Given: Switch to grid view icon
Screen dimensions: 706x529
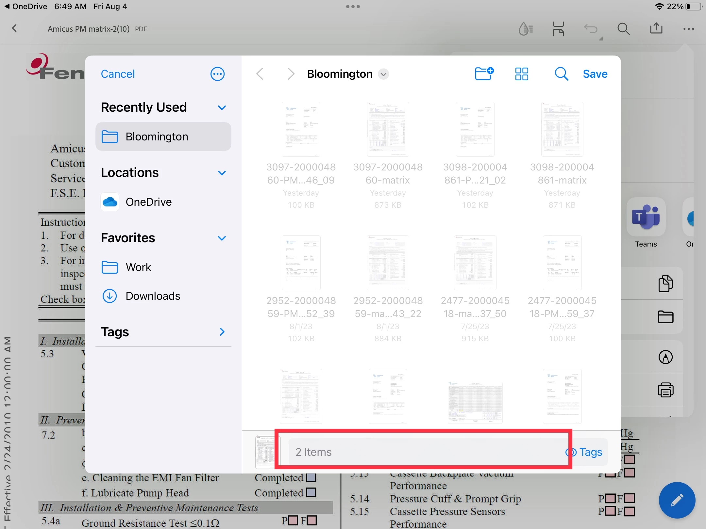Looking at the screenshot, I should point(522,74).
